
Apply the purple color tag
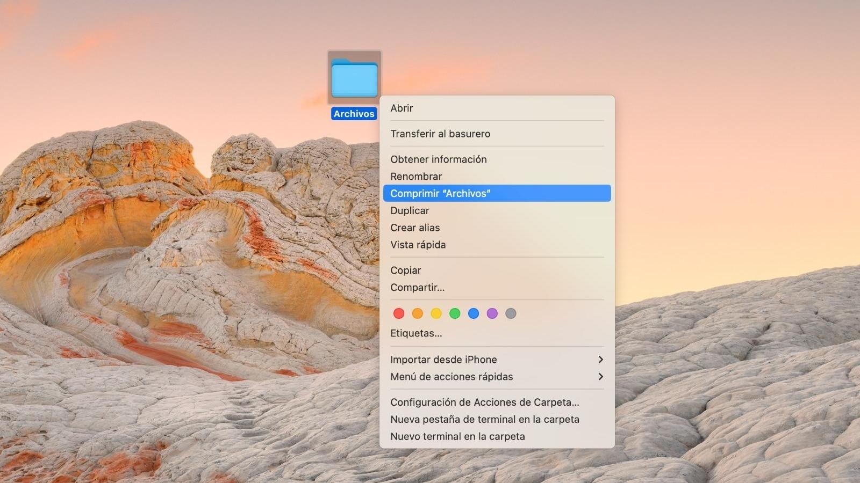point(492,313)
